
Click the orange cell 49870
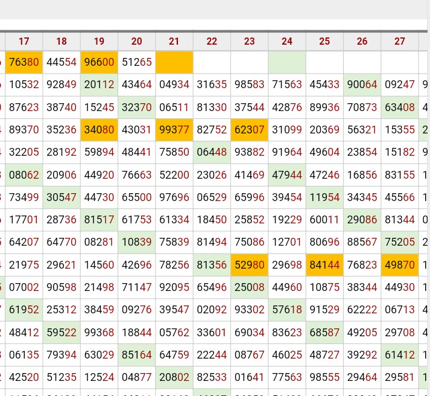click(x=400, y=265)
